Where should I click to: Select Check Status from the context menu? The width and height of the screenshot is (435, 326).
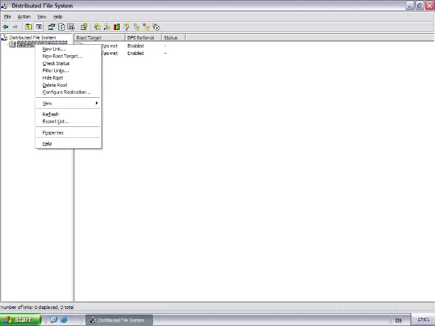point(56,63)
